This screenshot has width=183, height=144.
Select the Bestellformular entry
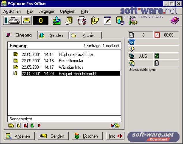tap(71, 61)
